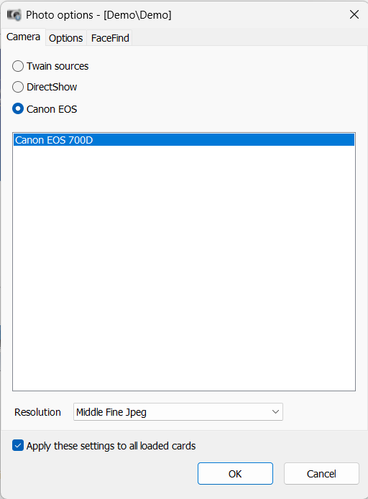Image resolution: width=368 pixels, height=499 pixels.
Task: Select the Twain sources radio button
Action: coord(18,66)
